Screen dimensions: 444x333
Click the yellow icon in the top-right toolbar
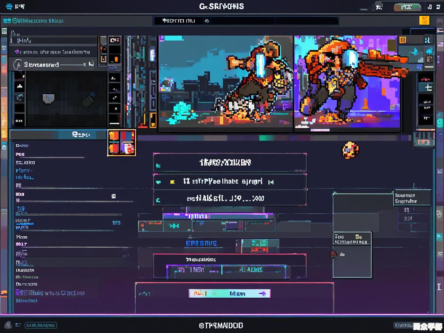(424, 20)
